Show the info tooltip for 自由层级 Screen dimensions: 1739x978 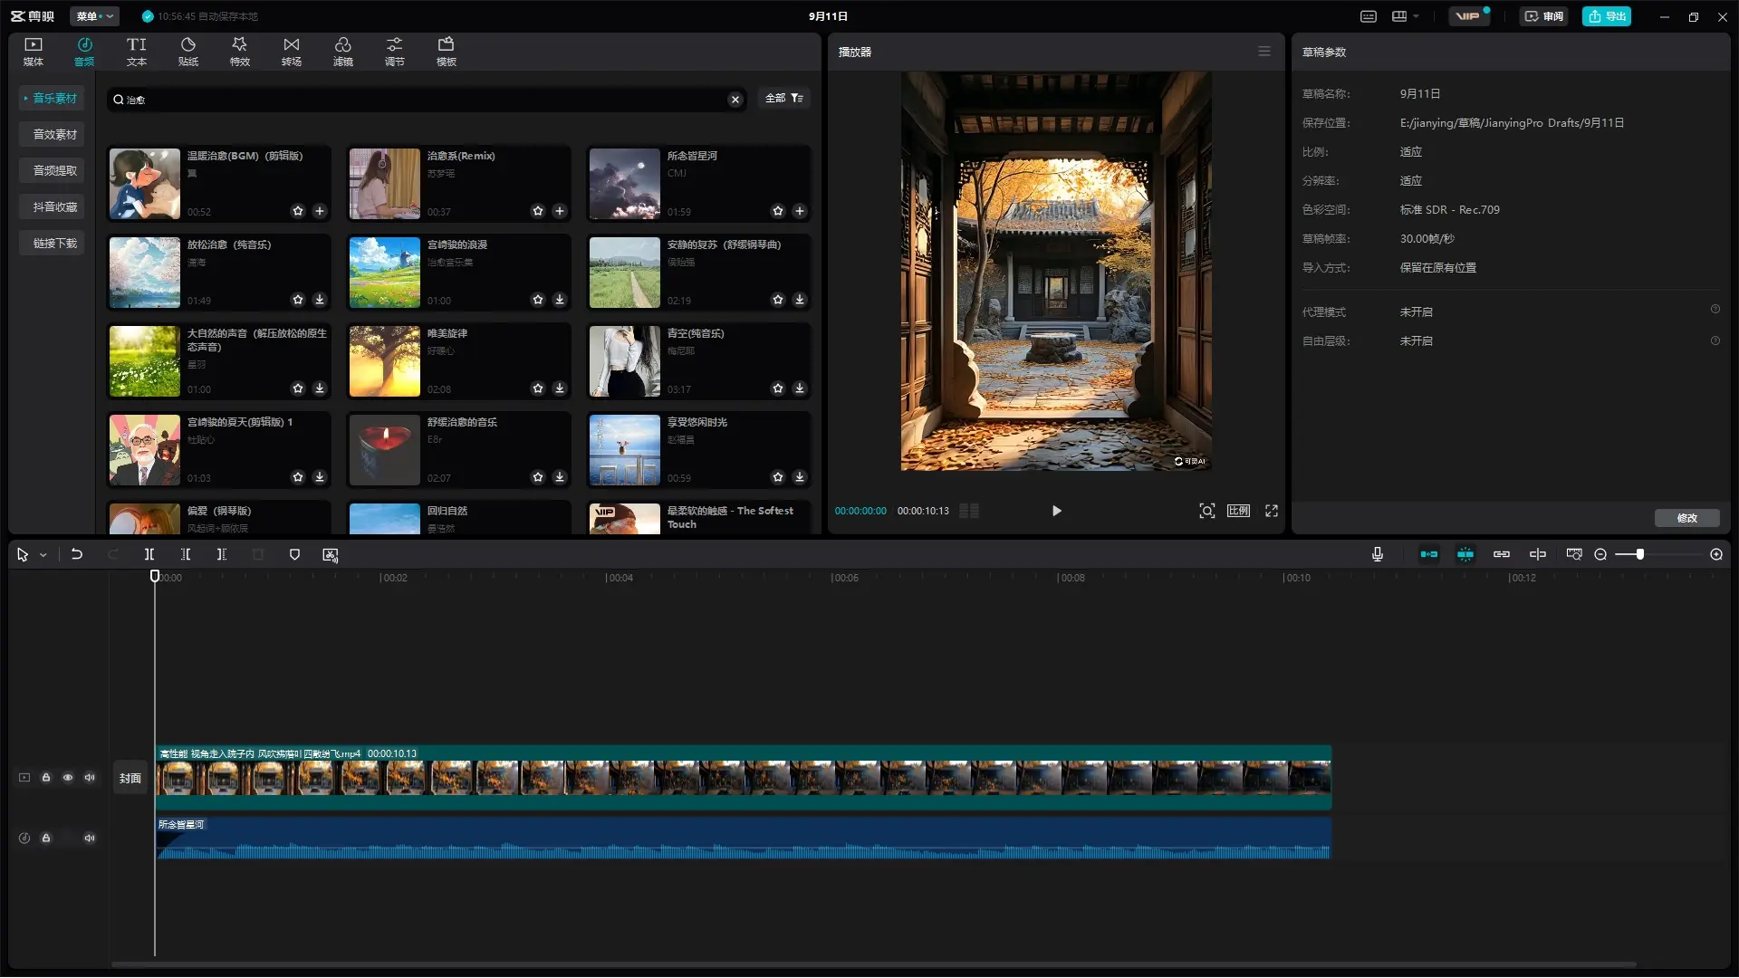[x=1715, y=341]
